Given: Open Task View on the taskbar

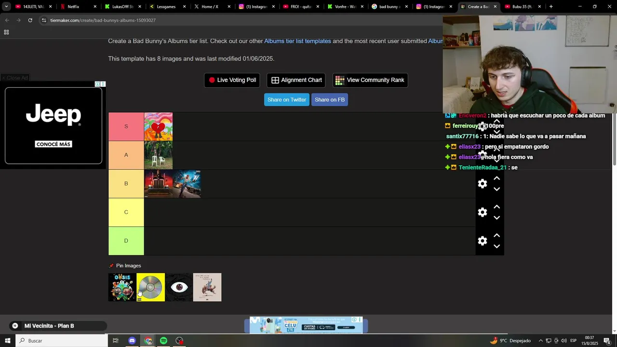Looking at the screenshot, I should [x=116, y=341].
